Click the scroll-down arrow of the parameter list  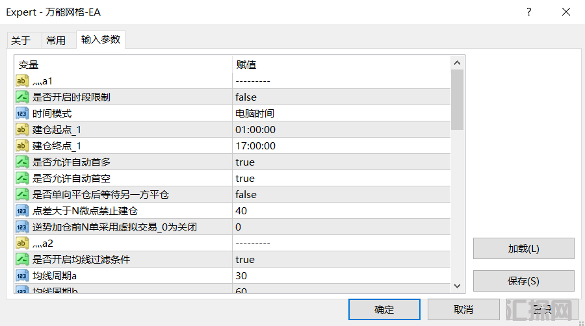(x=457, y=286)
